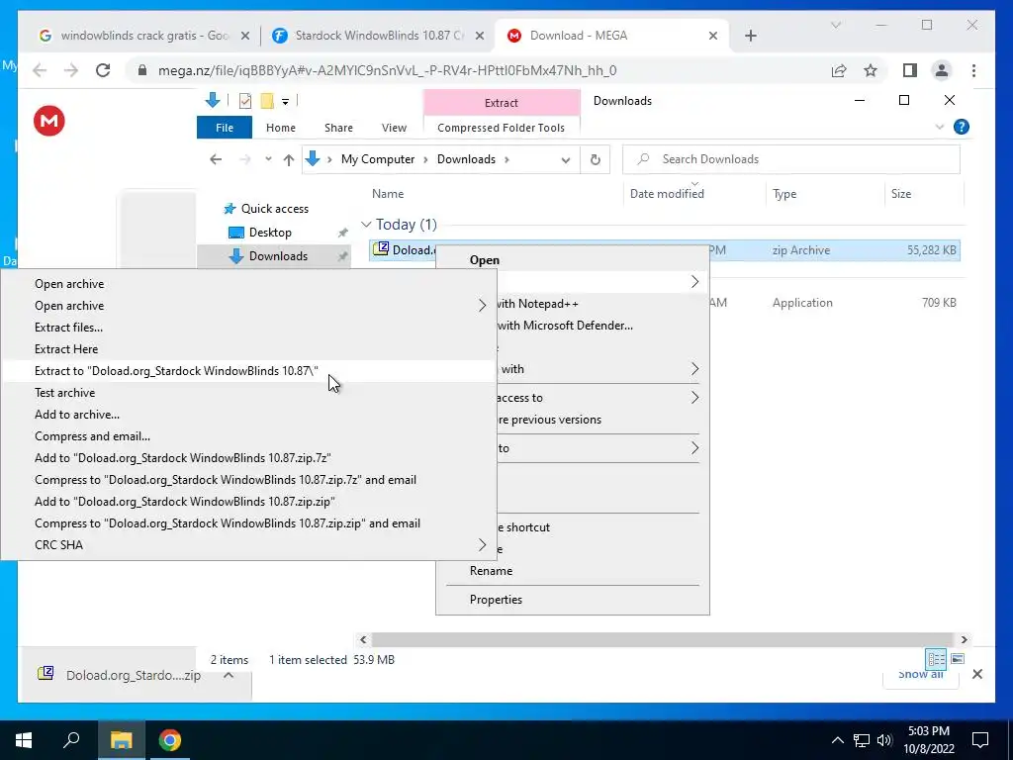Open Chrome three-dot menu
Image resolution: width=1013 pixels, height=760 pixels.
(973, 70)
